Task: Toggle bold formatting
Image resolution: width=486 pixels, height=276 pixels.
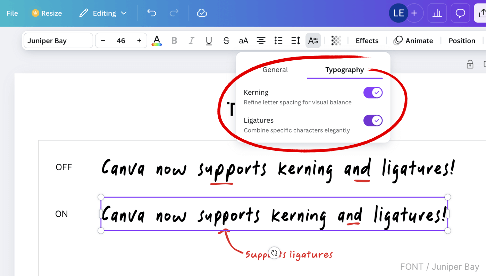Action: [174, 41]
